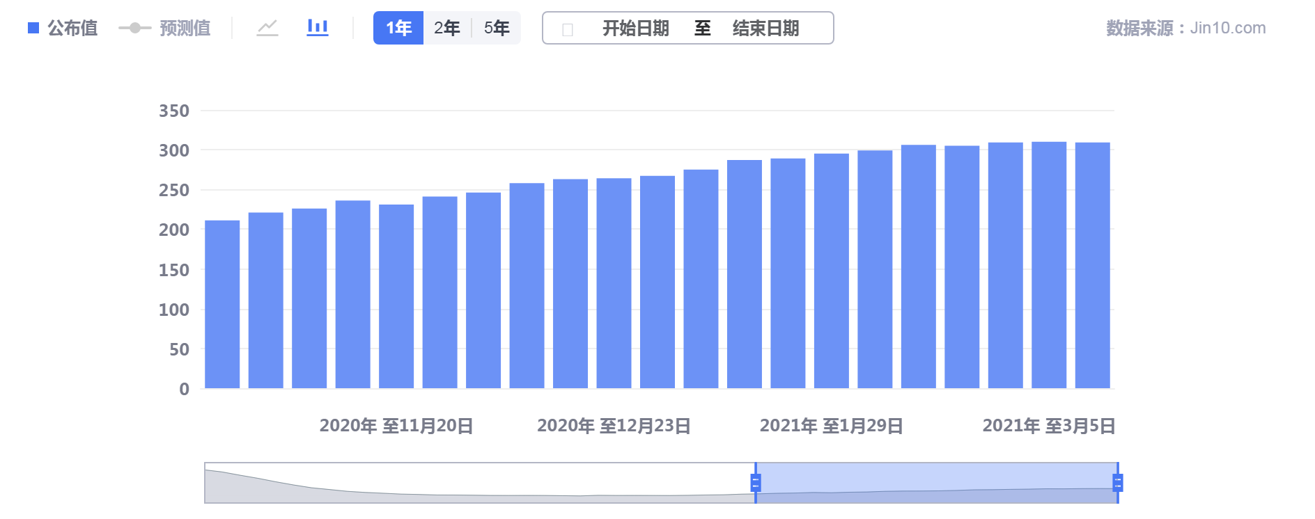Switch to line chart view icon
This screenshot has width=1315, height=519.
(x=267, y=28)
